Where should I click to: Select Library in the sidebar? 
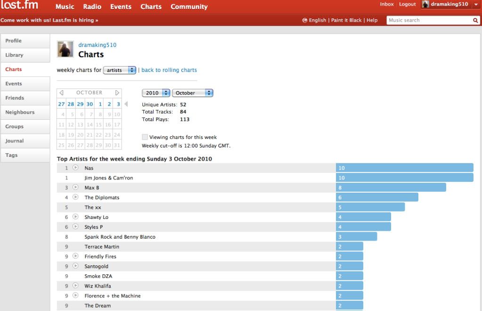pyautogui.click(x=25, y=55)
